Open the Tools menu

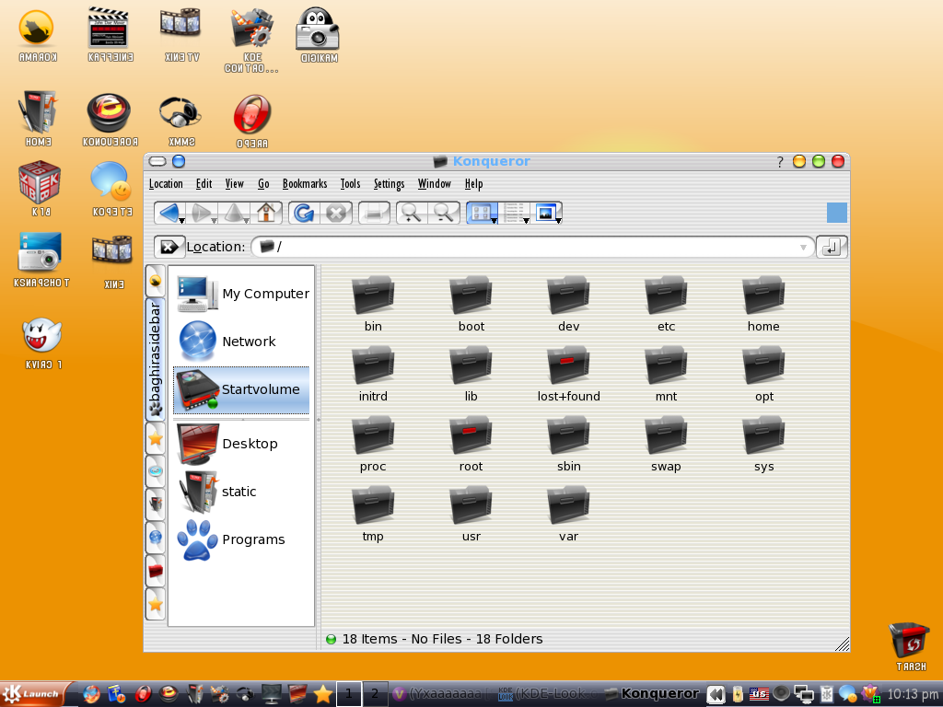coord(350,184)
